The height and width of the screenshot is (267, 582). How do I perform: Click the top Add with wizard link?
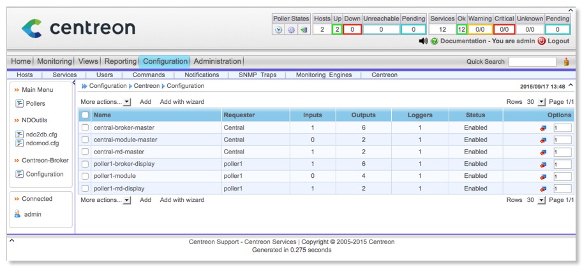coord(183,102)
